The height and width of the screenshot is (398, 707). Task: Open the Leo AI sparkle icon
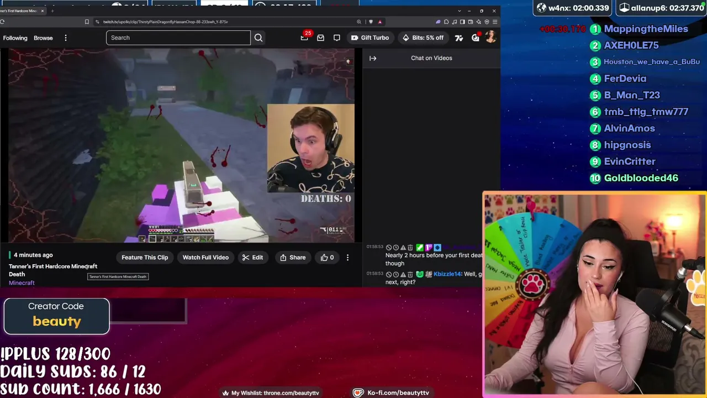pos(478,22)
